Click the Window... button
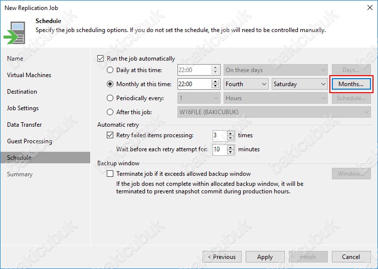Viewport: 378px width, 269px height. (351, 174)
